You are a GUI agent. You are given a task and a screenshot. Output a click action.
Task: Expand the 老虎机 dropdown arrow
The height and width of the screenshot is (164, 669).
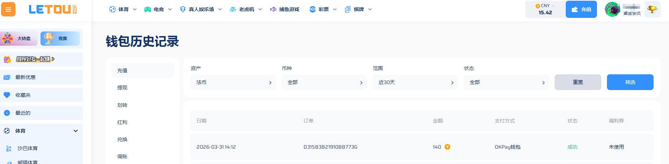point(260,9)
